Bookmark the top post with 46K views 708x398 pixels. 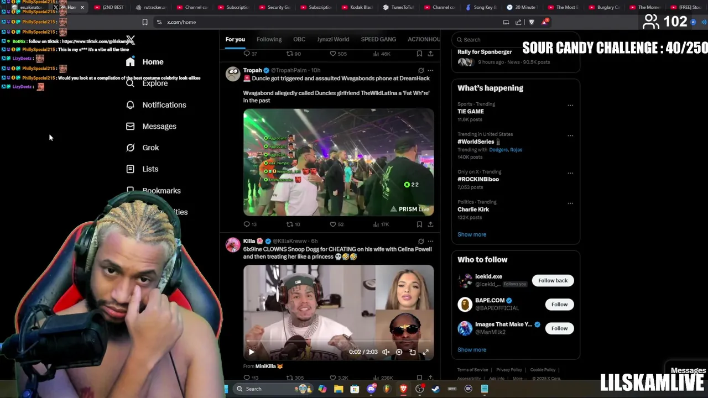point(419,54)
